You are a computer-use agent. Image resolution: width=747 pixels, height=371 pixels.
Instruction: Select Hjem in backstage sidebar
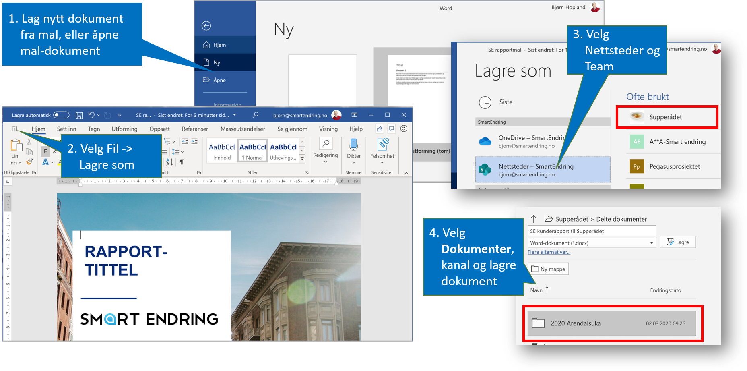point(225,45)
